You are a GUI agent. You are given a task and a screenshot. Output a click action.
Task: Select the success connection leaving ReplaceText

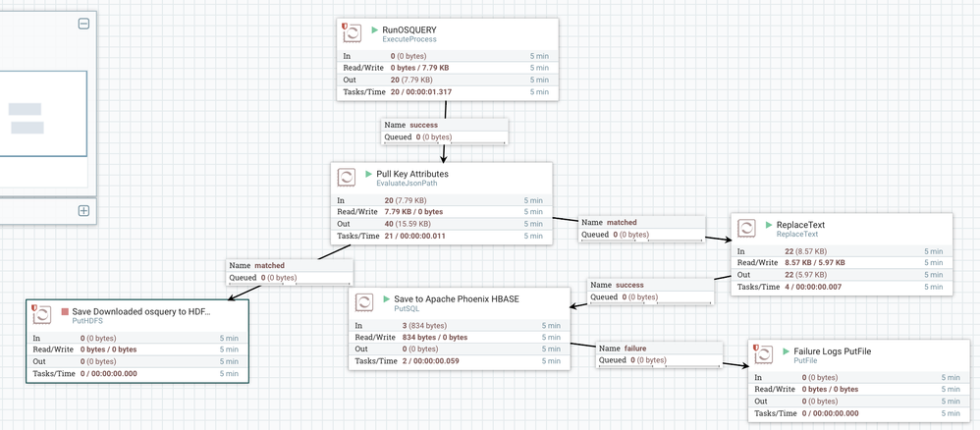click(651, 291)
